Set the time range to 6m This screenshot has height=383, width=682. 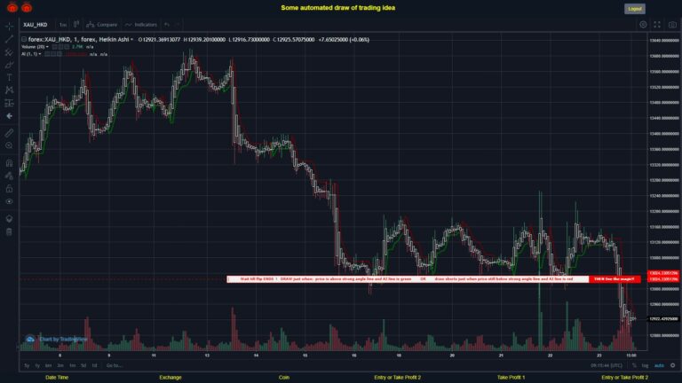49,365
